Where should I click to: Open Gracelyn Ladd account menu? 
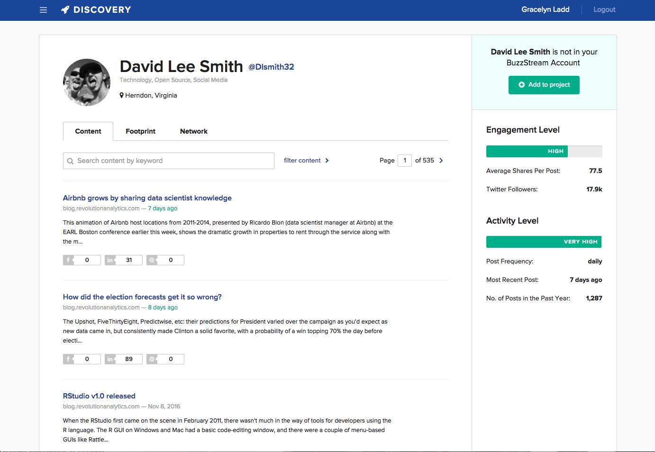546,9
